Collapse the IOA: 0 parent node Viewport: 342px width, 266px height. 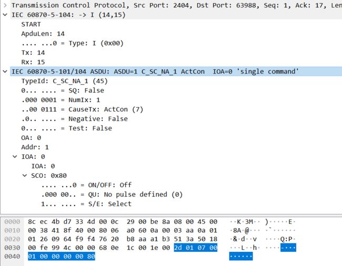point(15,157)
